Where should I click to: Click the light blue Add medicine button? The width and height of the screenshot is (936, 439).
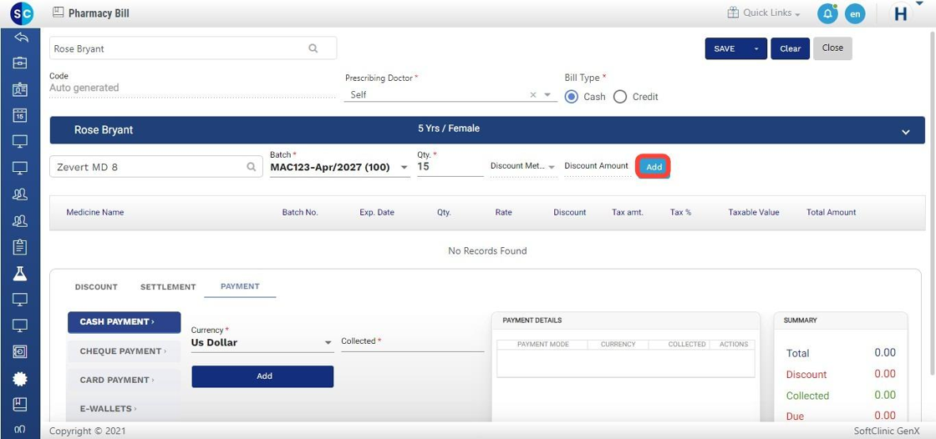654,167
